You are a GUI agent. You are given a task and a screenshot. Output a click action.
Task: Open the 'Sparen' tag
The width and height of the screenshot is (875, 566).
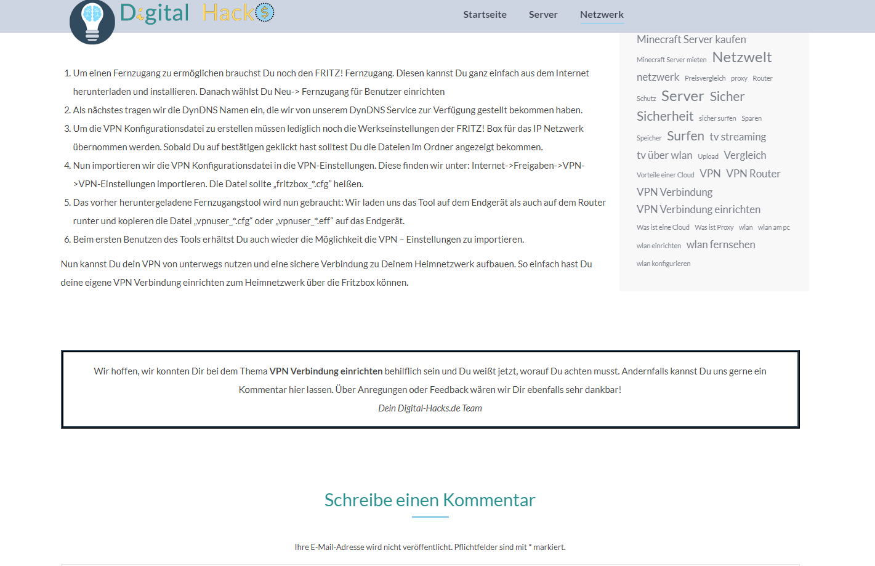click(751, 118)
